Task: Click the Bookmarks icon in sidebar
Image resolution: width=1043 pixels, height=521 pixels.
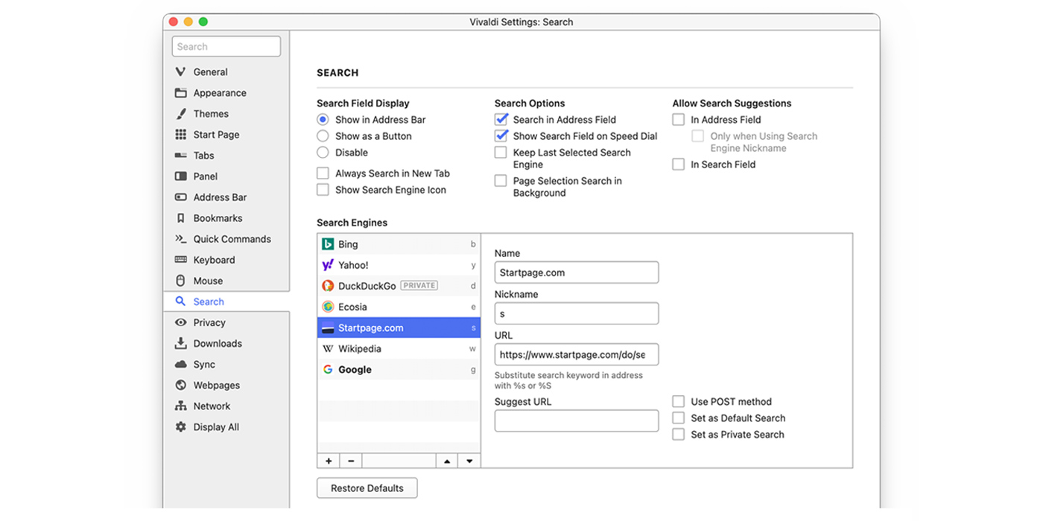Action: tap(180, 218)
